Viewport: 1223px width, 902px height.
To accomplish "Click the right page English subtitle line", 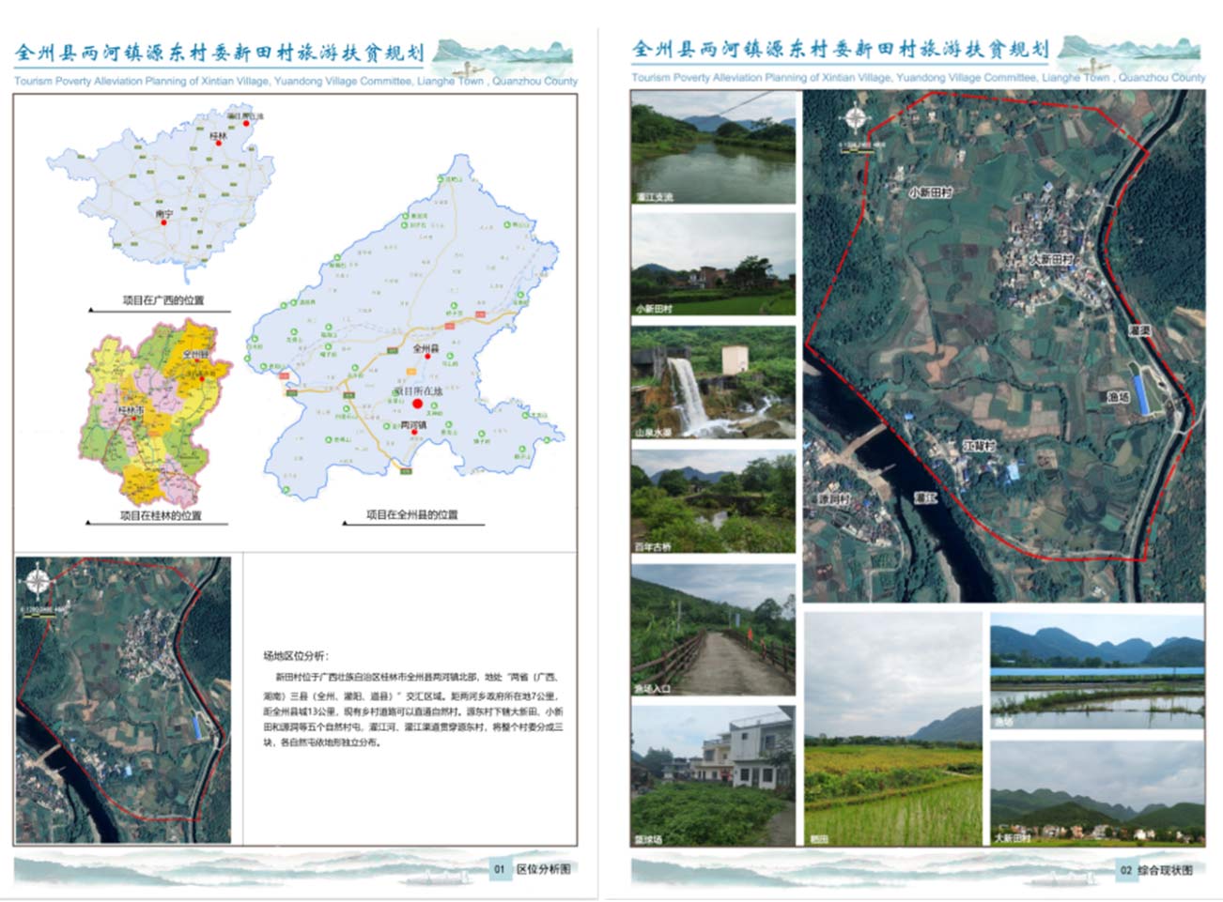I will pyautogui.click(x=918, y=78).
